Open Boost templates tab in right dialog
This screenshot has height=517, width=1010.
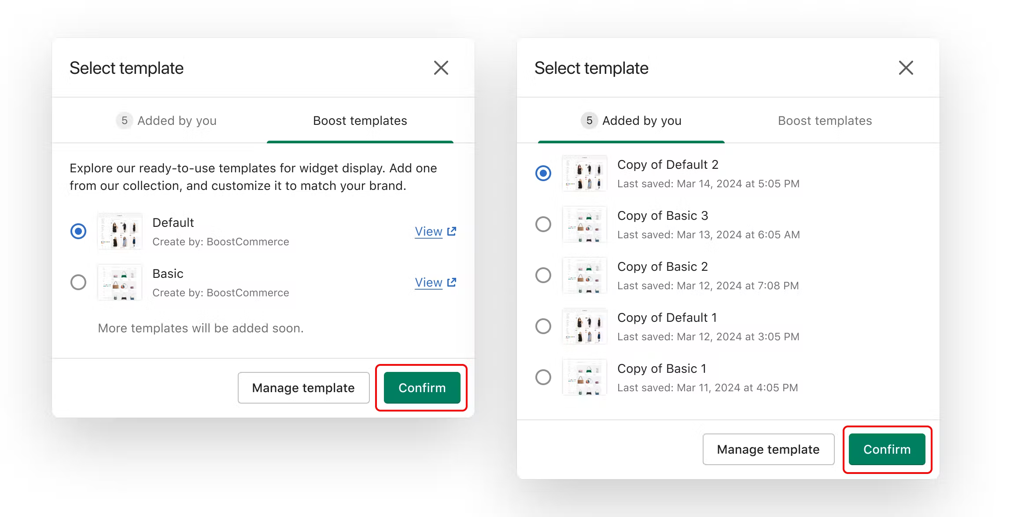(x=825, y=120)
